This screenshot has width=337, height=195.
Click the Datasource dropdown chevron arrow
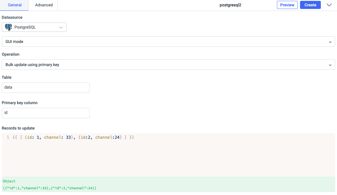[x=61, y=27]
